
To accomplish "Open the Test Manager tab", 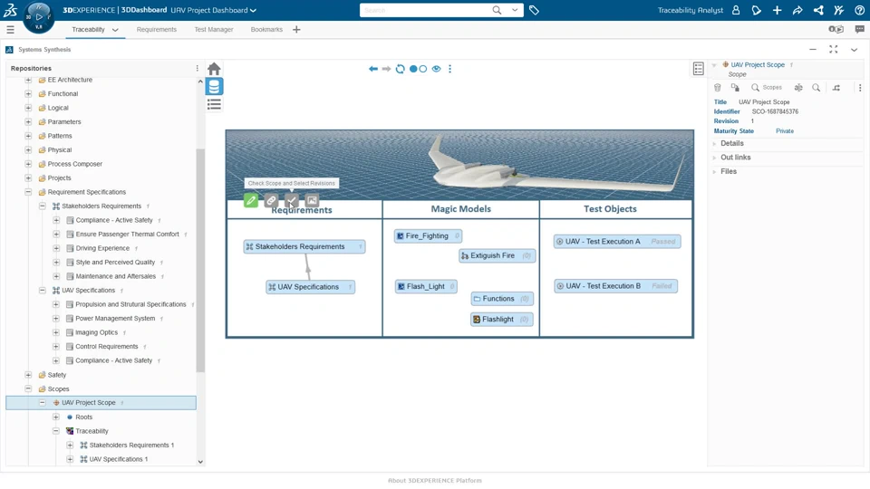I will pos(214,29).
